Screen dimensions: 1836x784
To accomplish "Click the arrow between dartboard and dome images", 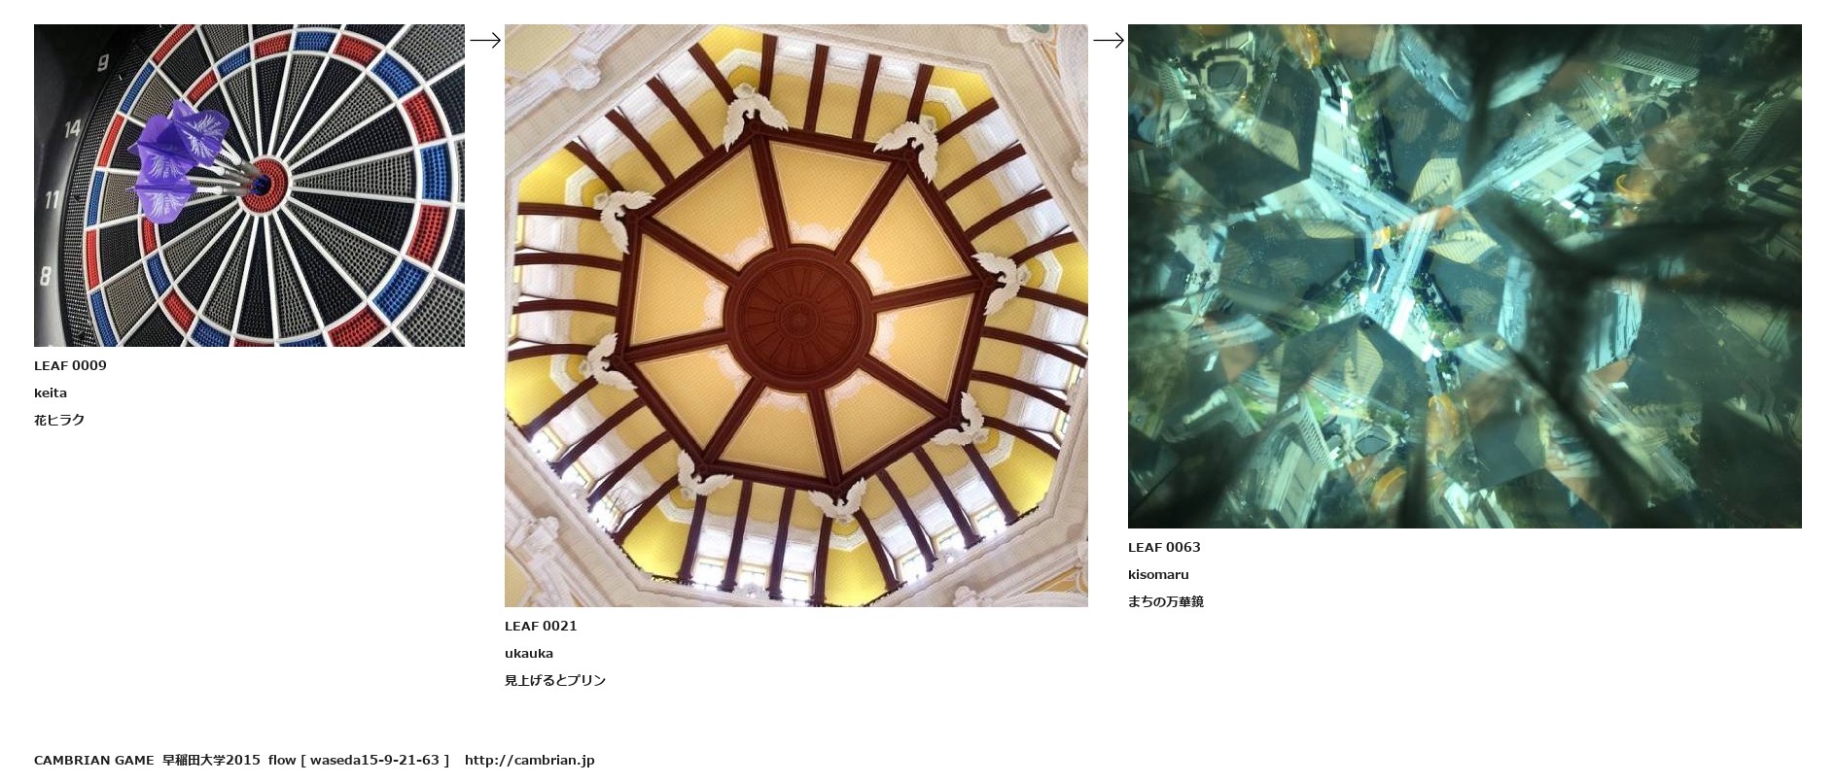I will [485, 40].
